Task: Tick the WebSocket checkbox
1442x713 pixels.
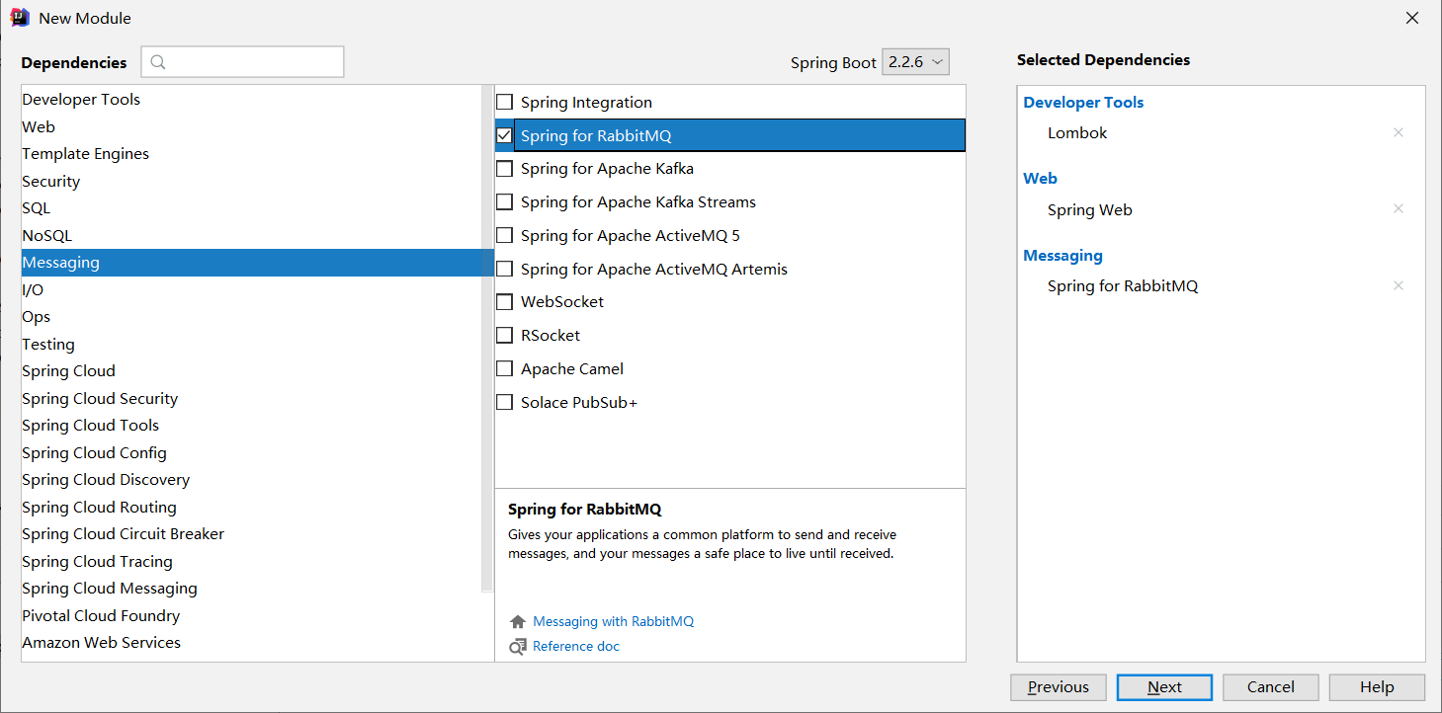Action: coord(505,302)
